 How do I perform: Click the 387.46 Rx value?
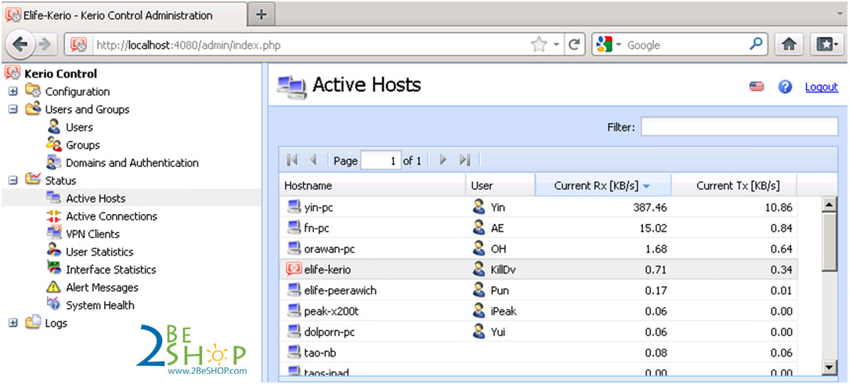click(x=650, y=207)
